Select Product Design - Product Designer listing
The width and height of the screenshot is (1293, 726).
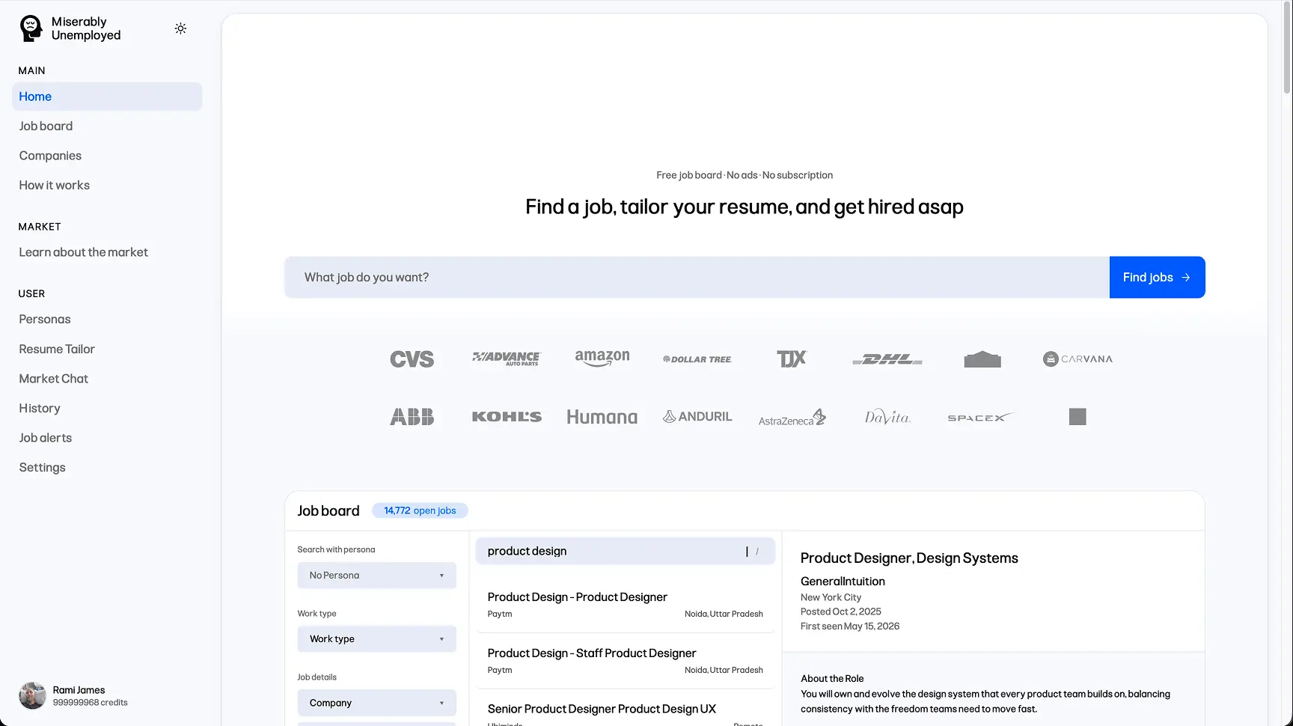pyautogui.click(x=625, y=605)
